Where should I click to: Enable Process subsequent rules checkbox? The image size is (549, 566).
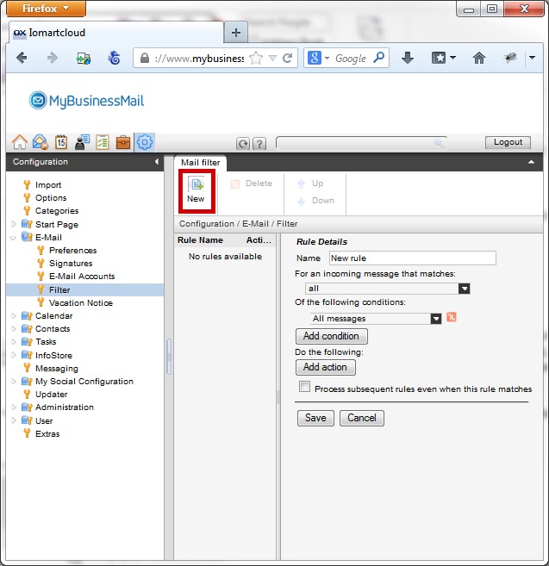(304, 388)
